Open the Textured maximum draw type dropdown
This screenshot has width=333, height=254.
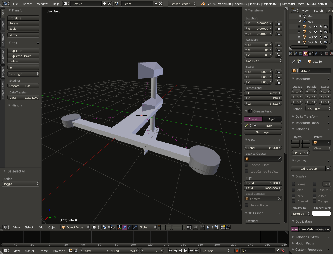300,213
